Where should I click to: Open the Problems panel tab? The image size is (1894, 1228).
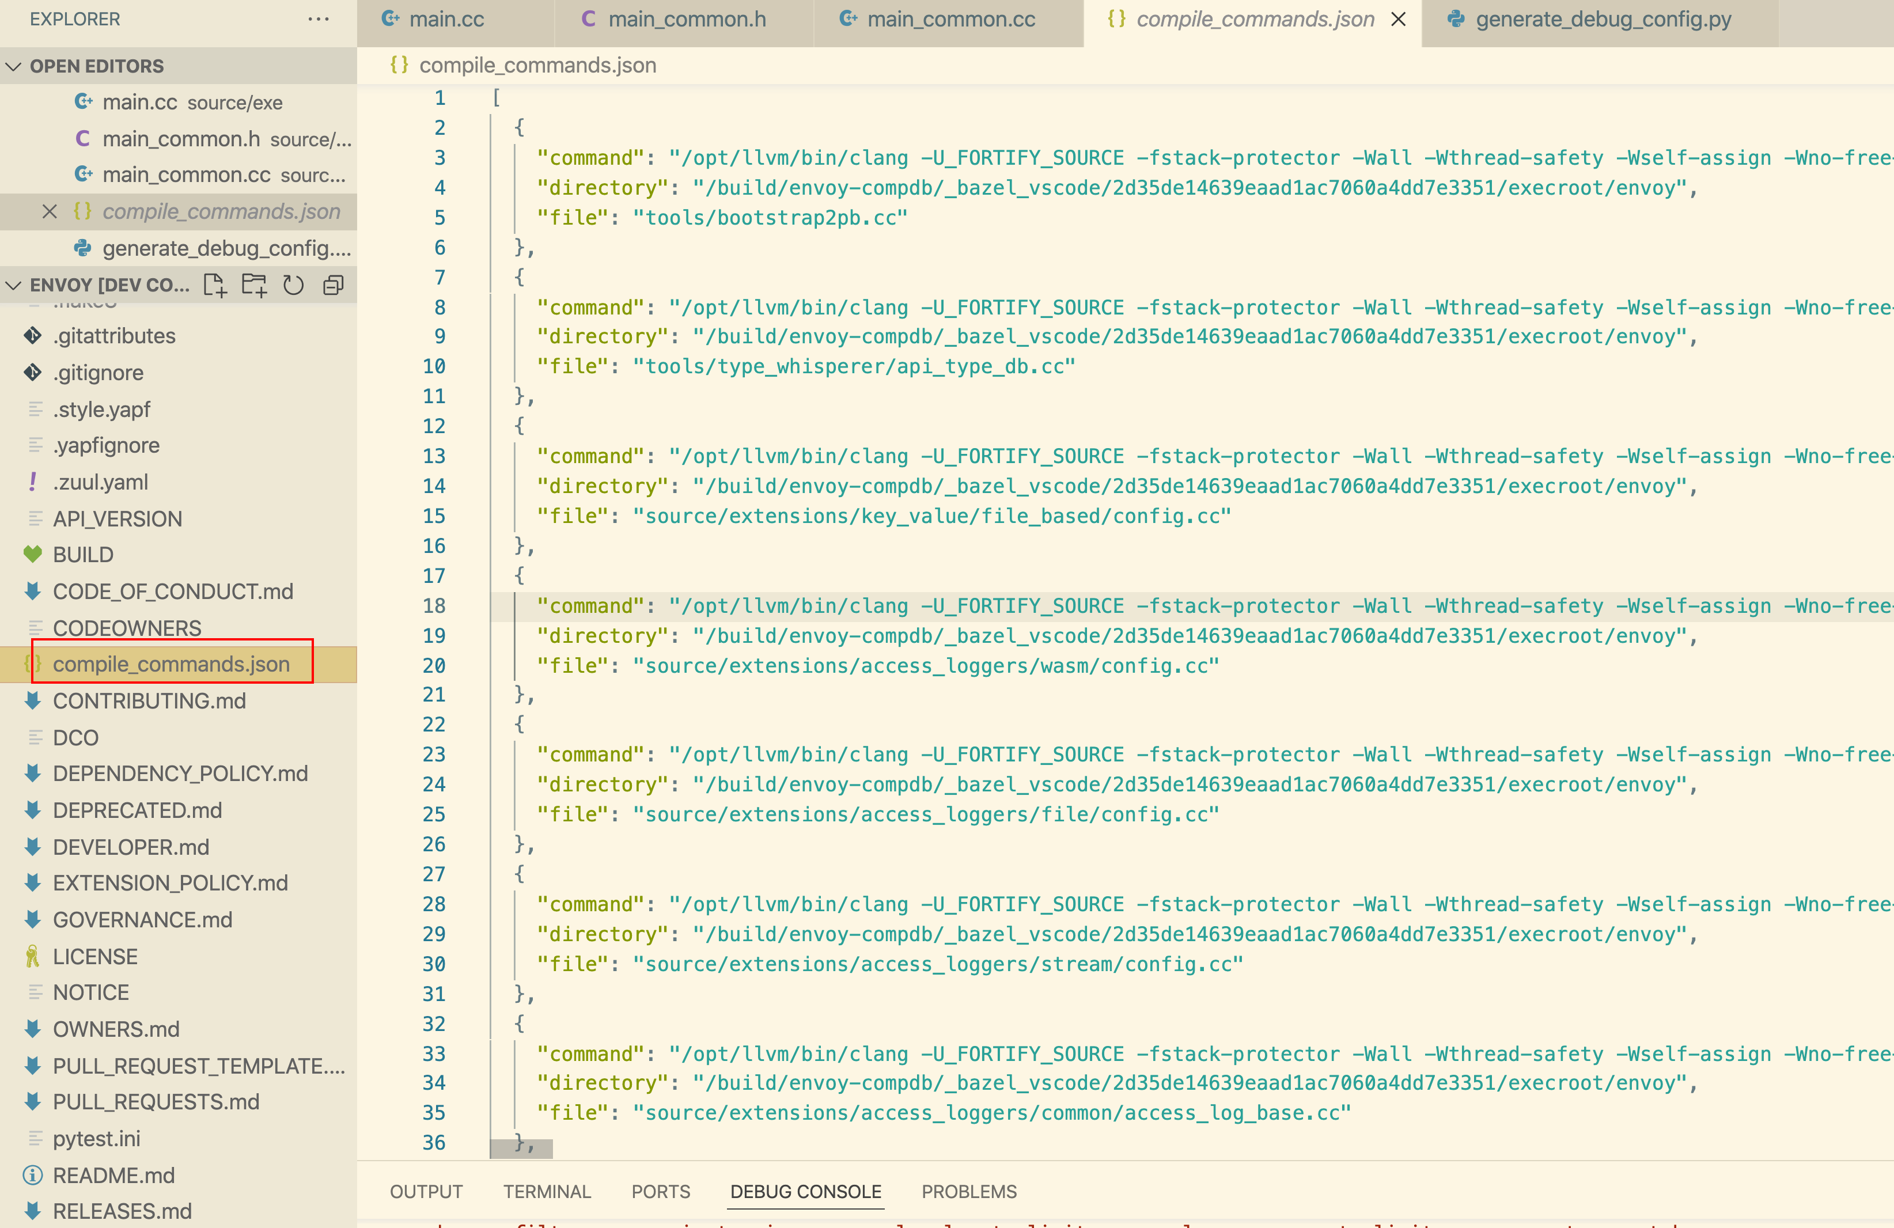tap(968, 1191)
